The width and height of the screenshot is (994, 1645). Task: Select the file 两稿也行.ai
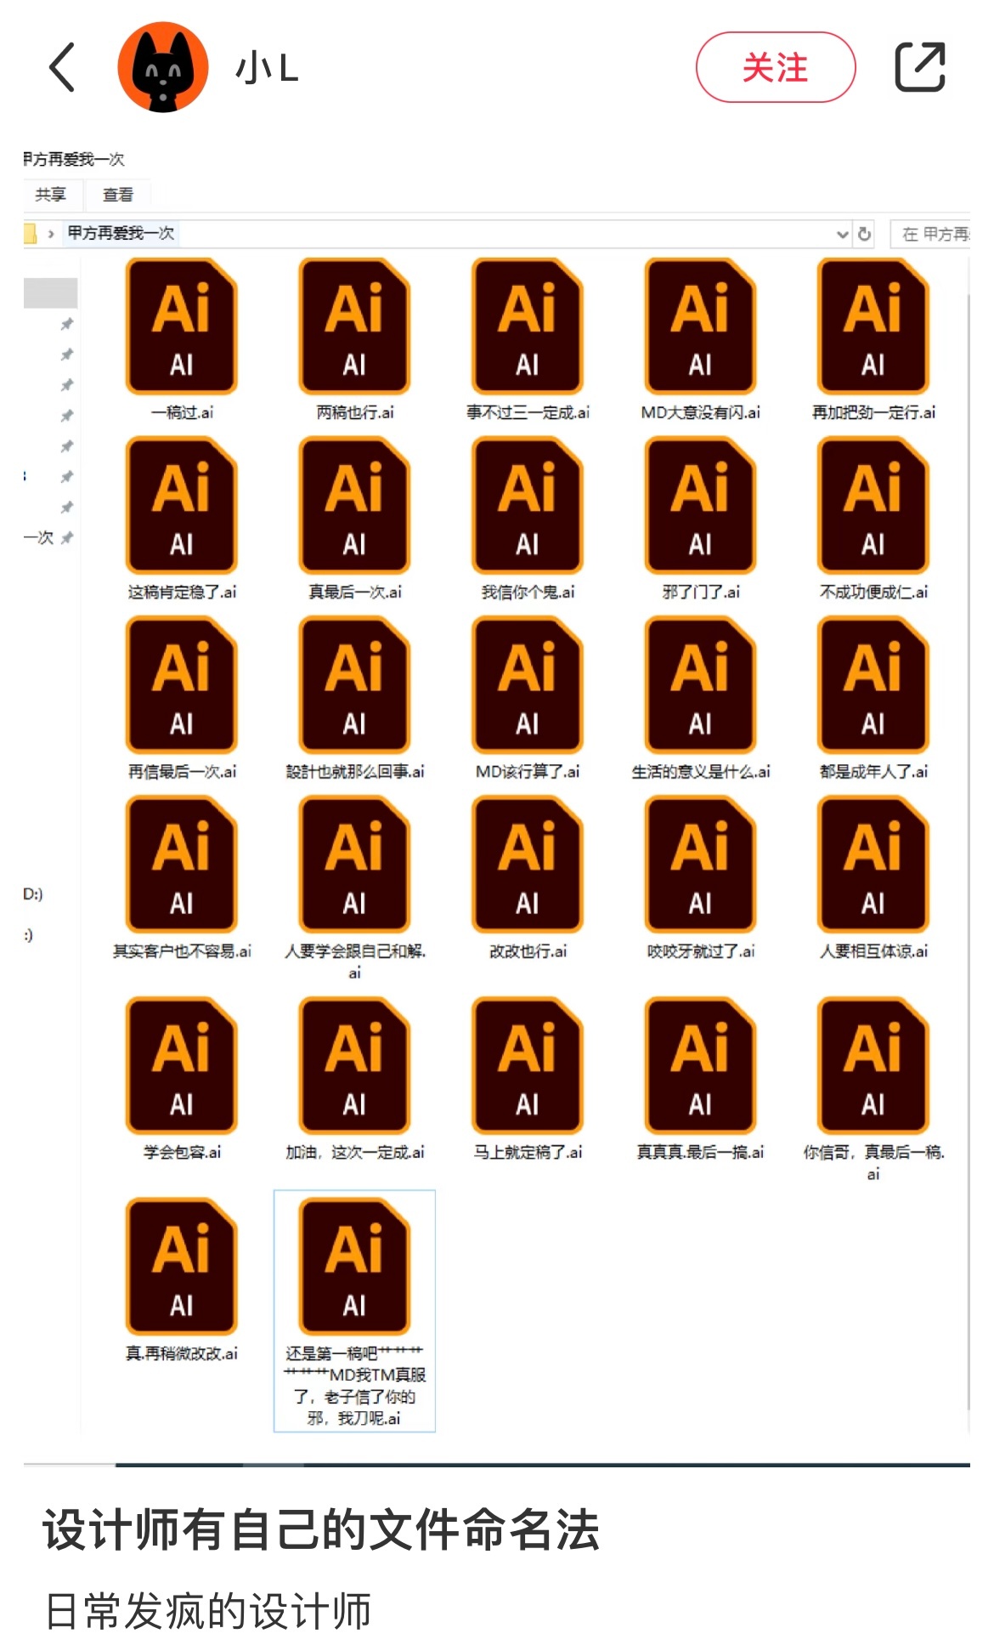(355, 340)
